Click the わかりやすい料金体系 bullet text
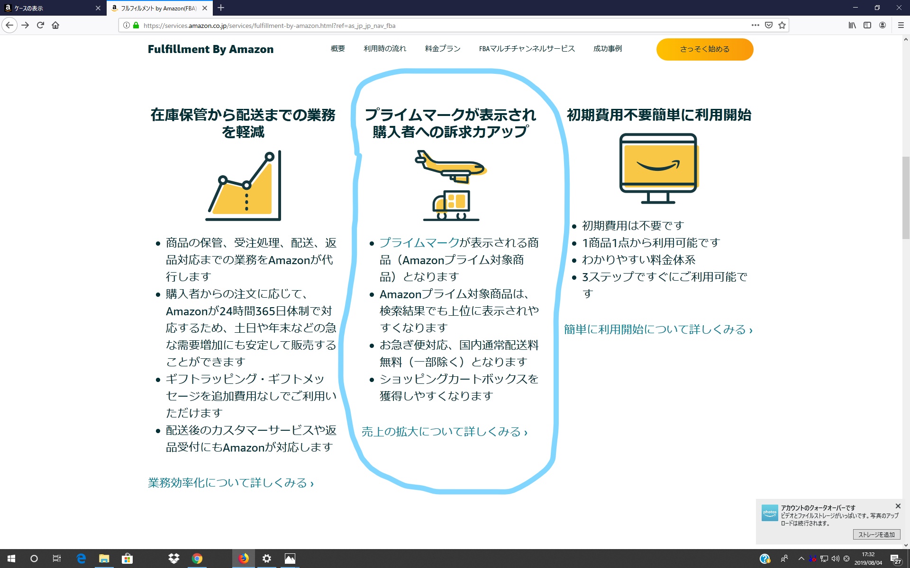Image resolution: width=910 pixels, height=568 pixels. [x=639, y=260]
